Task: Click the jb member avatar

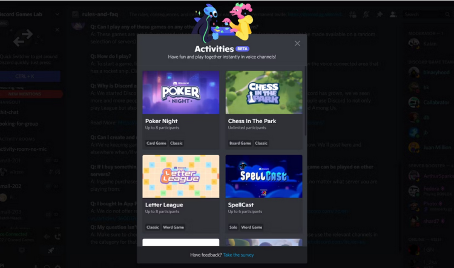Action: point(414,133)
